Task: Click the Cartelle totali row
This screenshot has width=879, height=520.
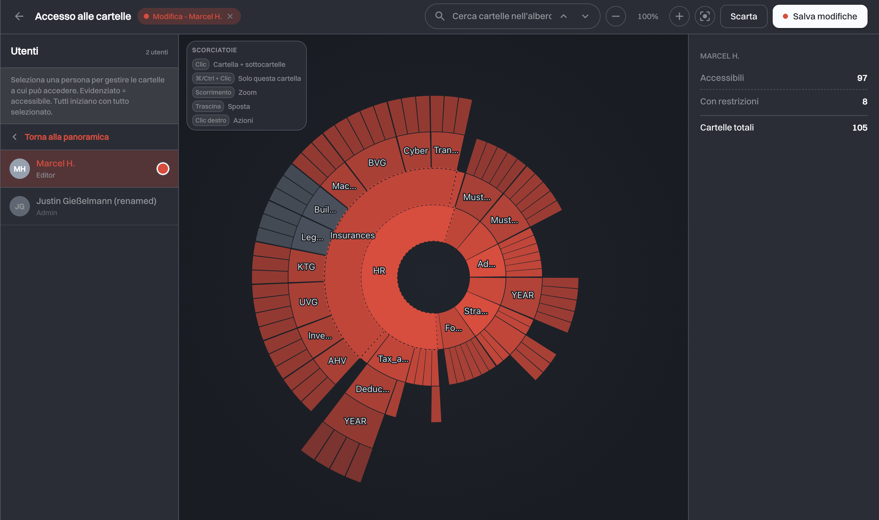Action: click(783, 128)
